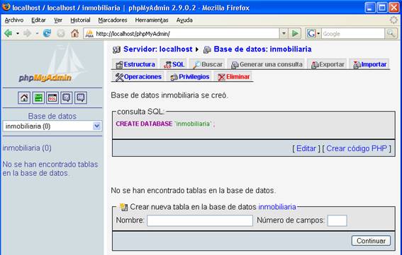Open the Herramientas menu
This screenshot has height=255, width=402.
(152, 20)
